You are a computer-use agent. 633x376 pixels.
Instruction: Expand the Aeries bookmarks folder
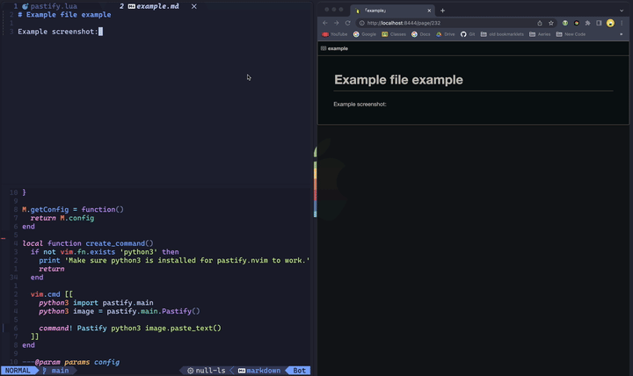[x=540, y=34]
